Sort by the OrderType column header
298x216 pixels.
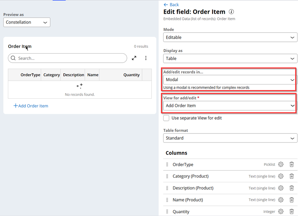(x=30, y=75)
